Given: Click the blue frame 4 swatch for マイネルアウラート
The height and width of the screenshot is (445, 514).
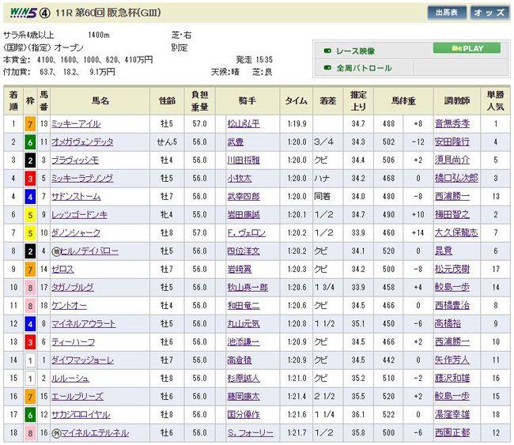Looking at the screenshot, I should click(x=29, y=324).
